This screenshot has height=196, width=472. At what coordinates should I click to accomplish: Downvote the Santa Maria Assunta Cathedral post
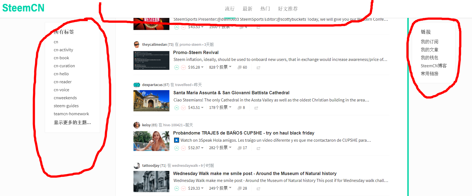pos(183,108)
